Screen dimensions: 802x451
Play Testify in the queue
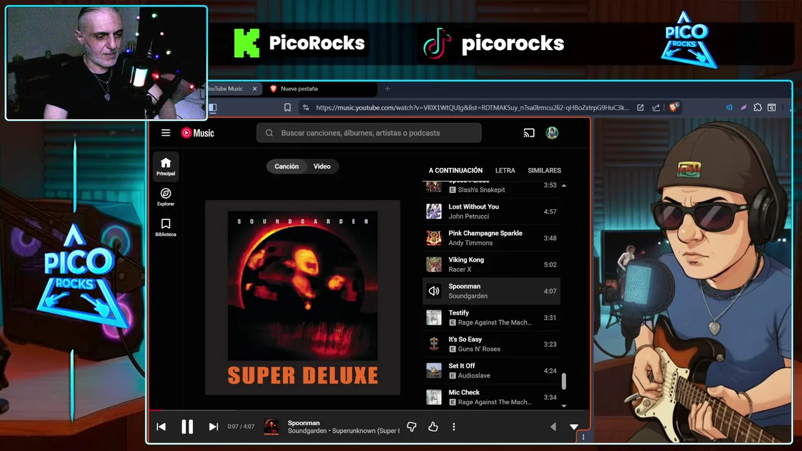click(491, 318)
